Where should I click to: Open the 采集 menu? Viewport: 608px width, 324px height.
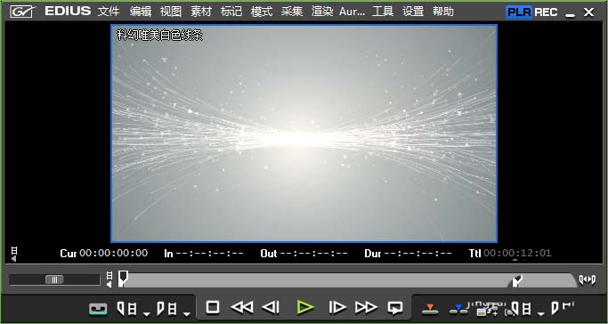(x=292, y=12)
